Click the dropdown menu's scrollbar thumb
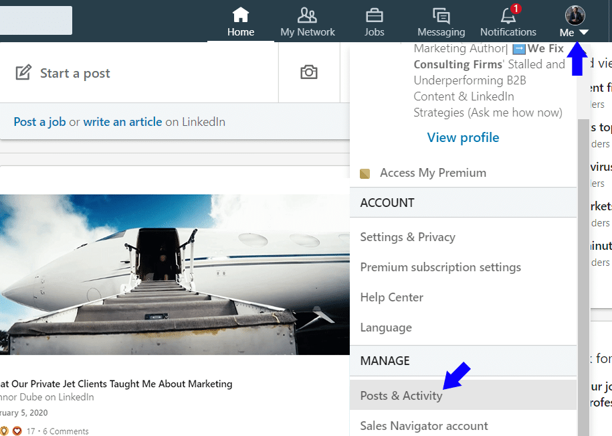This screenshot has height=436, width=612. click(x=583, y=277)
